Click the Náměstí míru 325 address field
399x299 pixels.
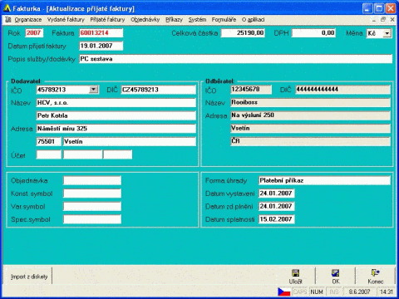pyautogui.click(x=116, y=129)
